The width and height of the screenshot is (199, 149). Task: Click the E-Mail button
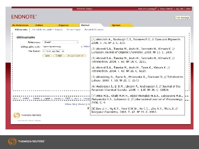pyautogui.click(x=59, y=56)
